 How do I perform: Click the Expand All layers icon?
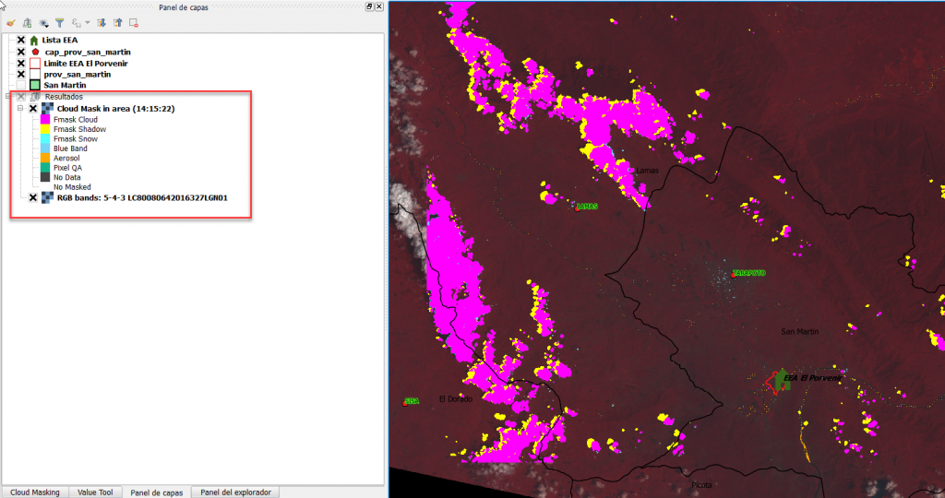pos(102,22)
